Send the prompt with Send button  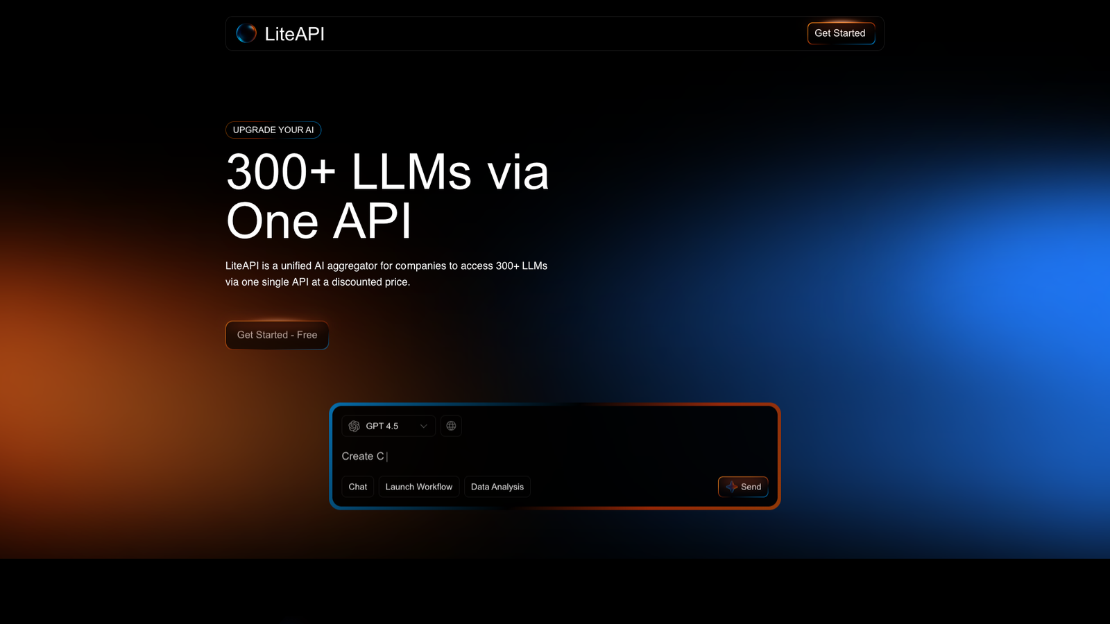(743, 487)
